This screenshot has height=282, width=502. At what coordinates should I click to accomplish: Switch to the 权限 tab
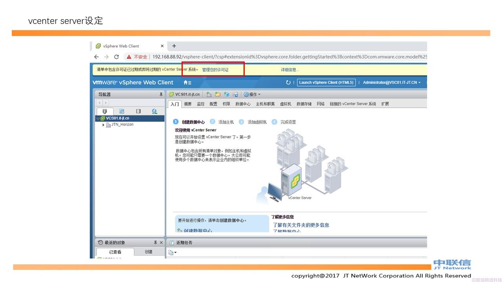(x=226, y=104)
